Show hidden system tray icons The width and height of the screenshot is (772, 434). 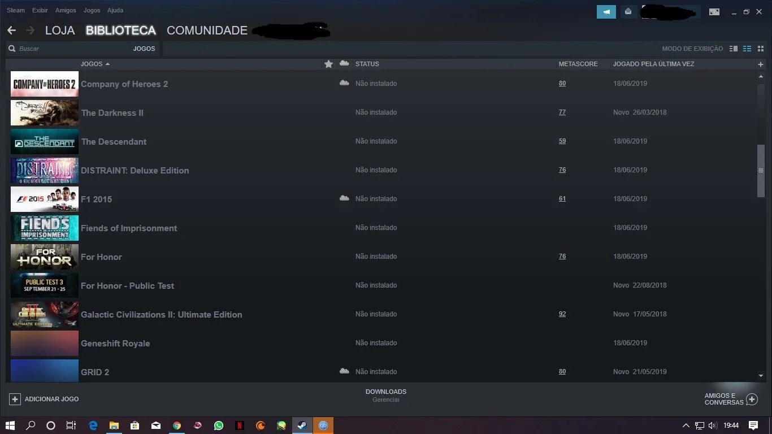686,426
